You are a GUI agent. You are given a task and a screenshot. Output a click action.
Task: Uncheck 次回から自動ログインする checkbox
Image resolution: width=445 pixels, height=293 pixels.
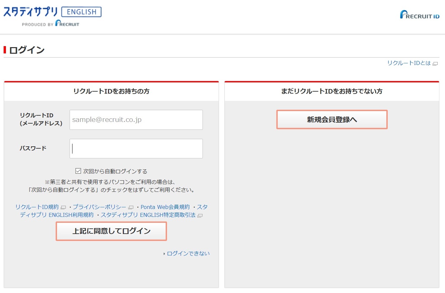pyautogui.click(x=78, y=171)
